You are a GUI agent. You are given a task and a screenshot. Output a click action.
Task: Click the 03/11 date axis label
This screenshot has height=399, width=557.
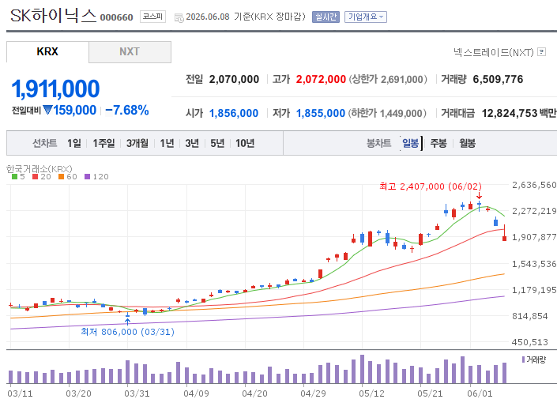tap(20, 393)
